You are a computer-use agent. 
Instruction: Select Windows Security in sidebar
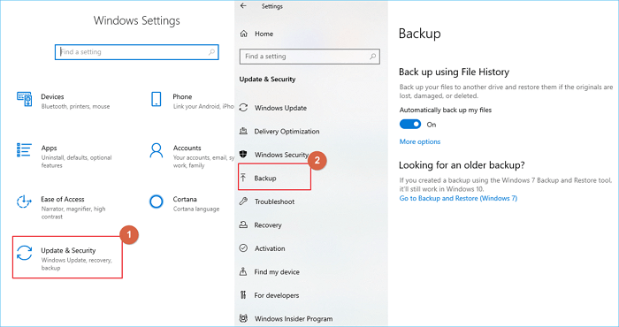tap(281, 155)
